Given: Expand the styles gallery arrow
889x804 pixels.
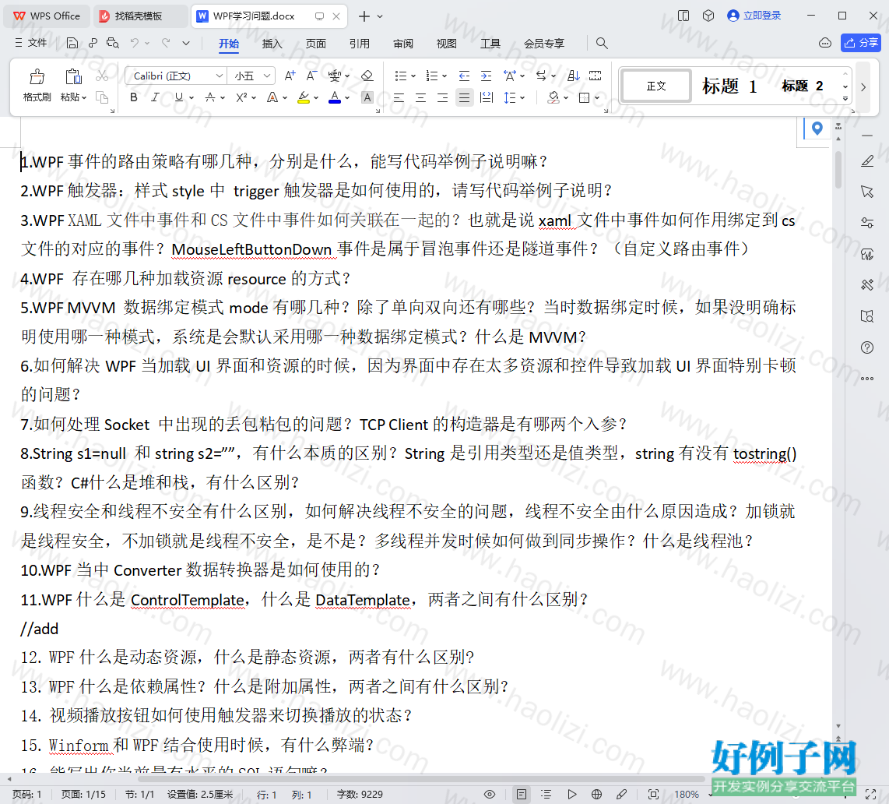Looking at the screenshot, I should [x=845, y=99].
